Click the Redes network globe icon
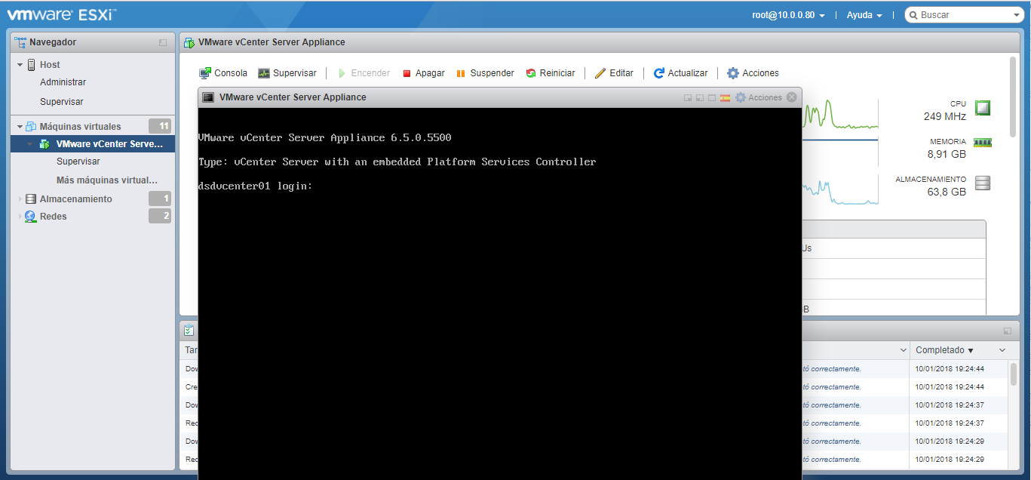 [31, 217]
